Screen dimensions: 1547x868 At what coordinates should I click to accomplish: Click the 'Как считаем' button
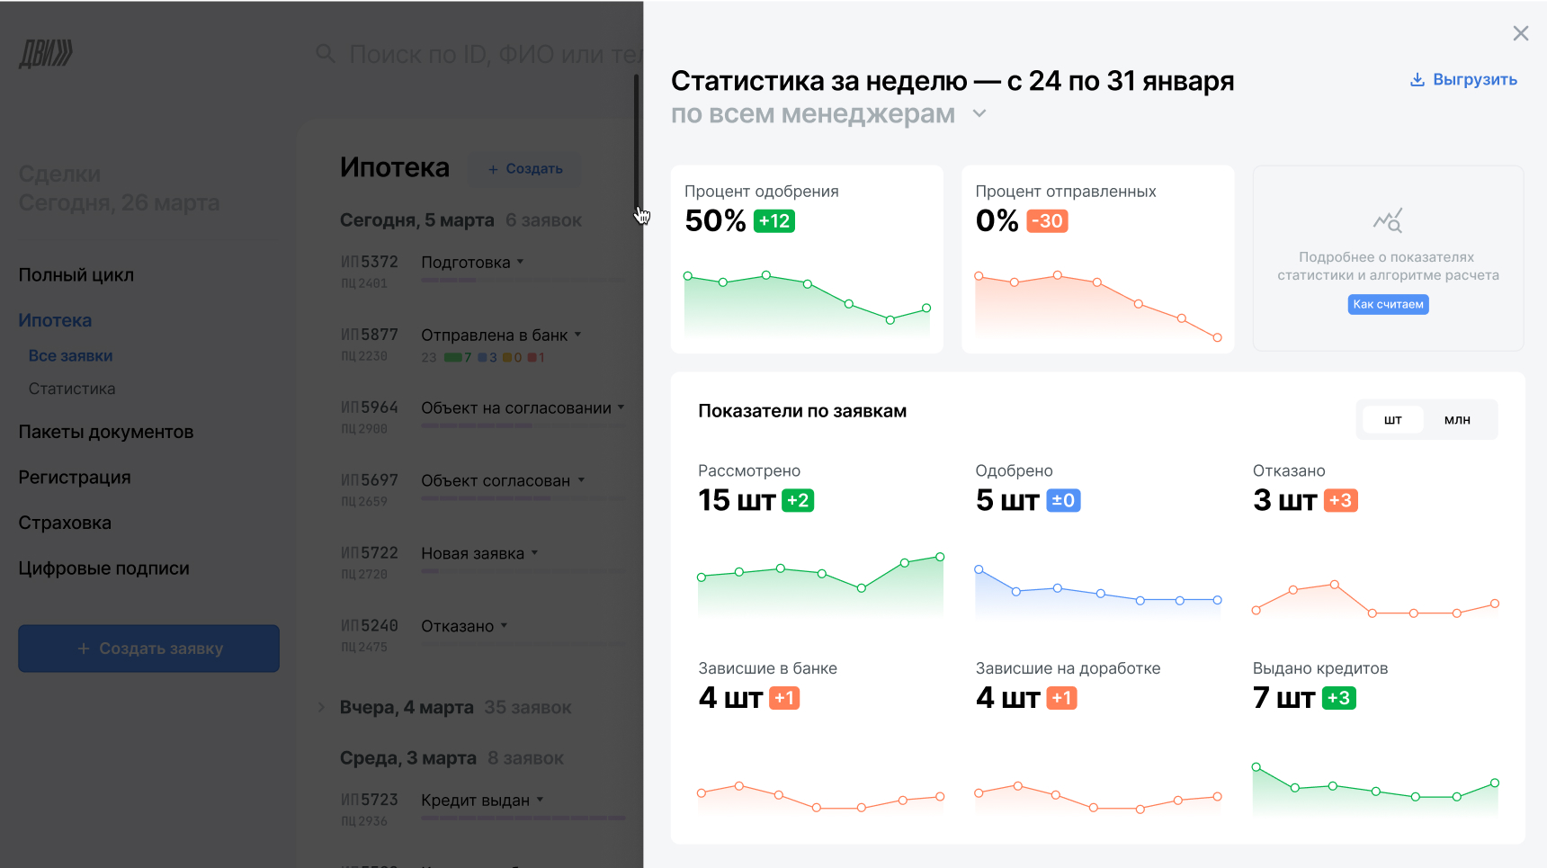1388,304
